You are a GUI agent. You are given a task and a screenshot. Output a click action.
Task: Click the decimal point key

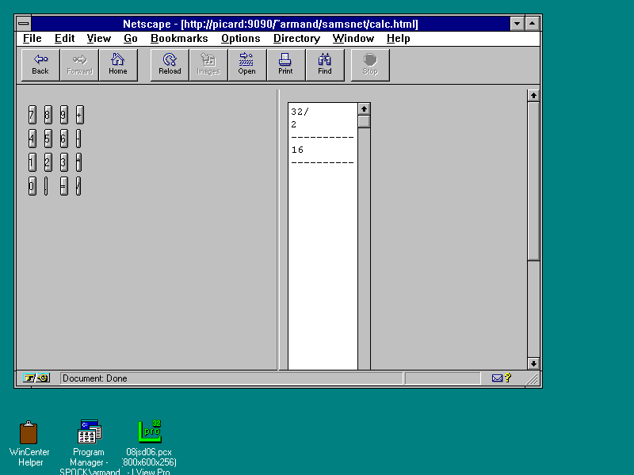point(46,186)
